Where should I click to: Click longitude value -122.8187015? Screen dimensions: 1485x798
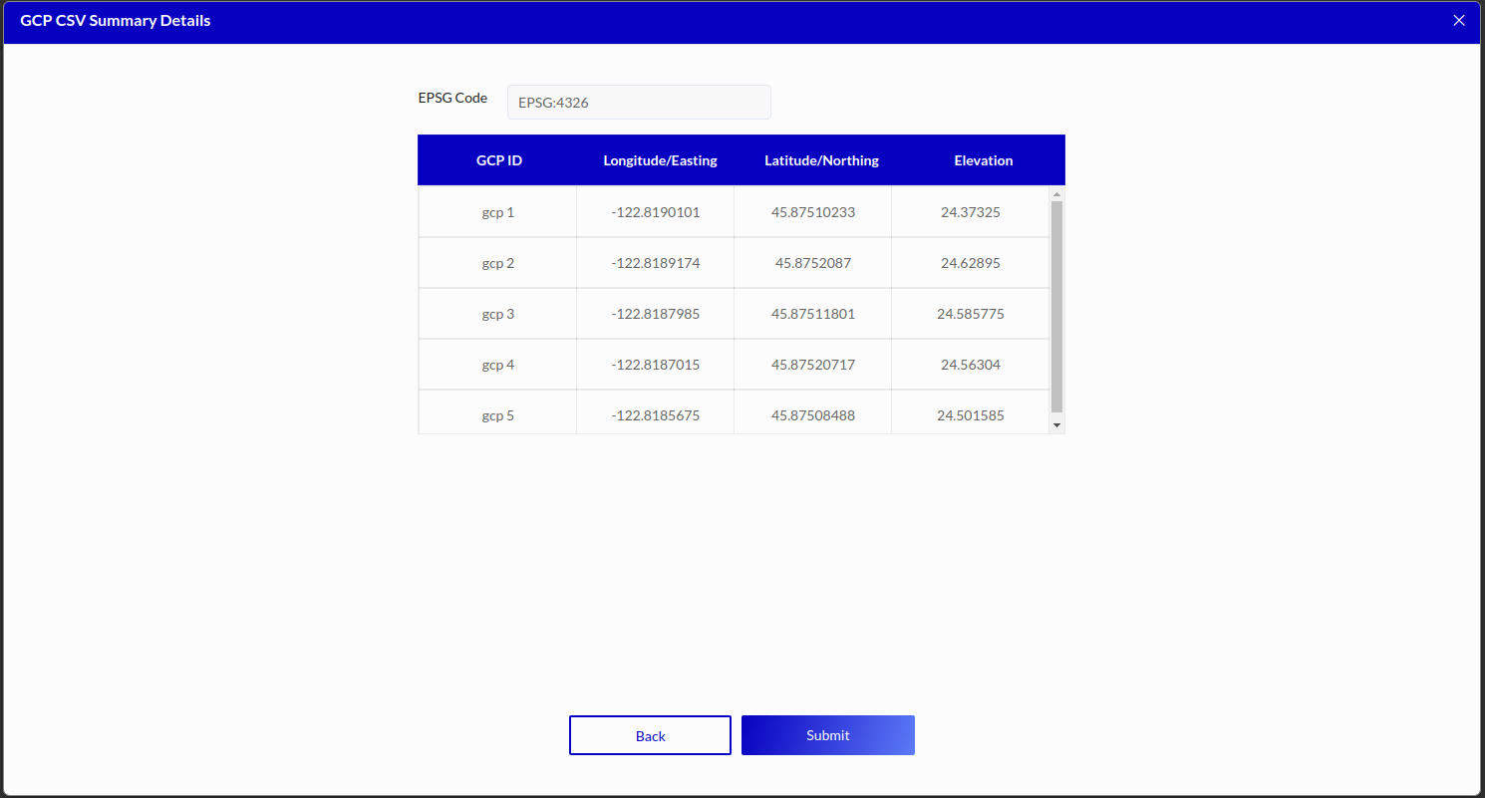[x=656, y=365]
